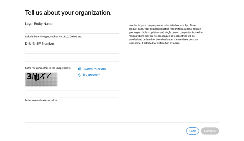Click the long divider above the Back button
This screenshot has height=141, width=244.
pos(122,122)
